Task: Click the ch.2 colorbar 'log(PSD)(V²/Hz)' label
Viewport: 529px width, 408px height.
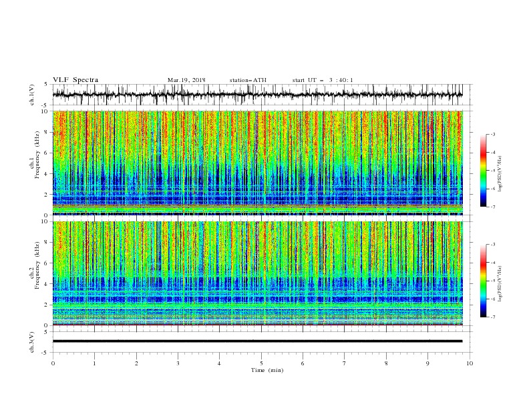Action: (500, 283)
